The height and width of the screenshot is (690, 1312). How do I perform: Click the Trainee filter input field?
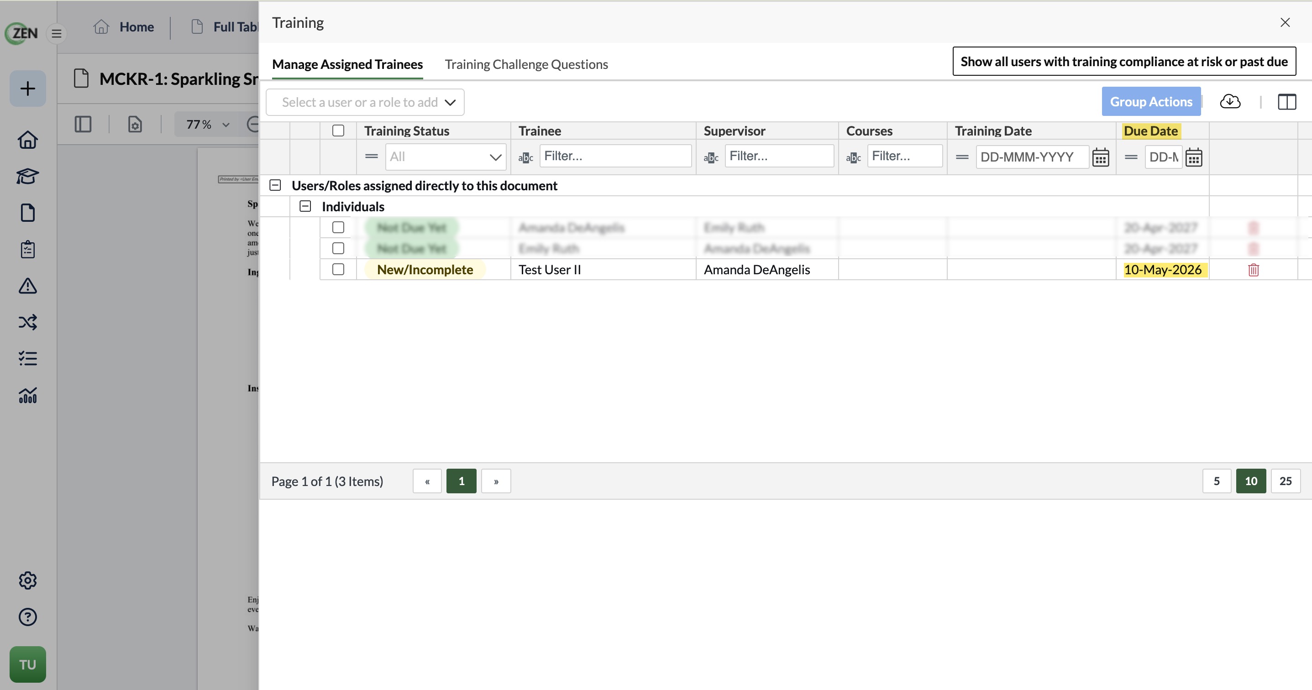tap(616, 156)
